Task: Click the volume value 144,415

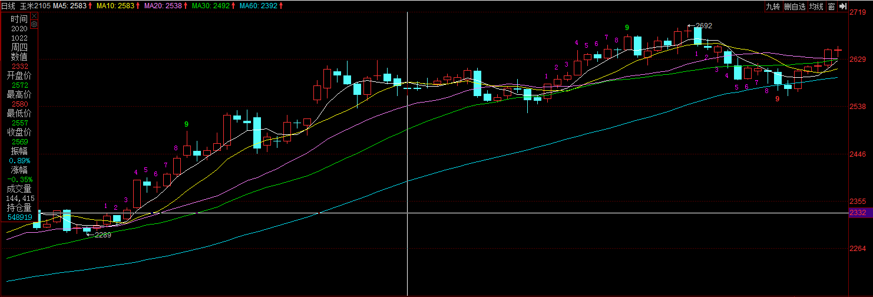Action: 19,199
